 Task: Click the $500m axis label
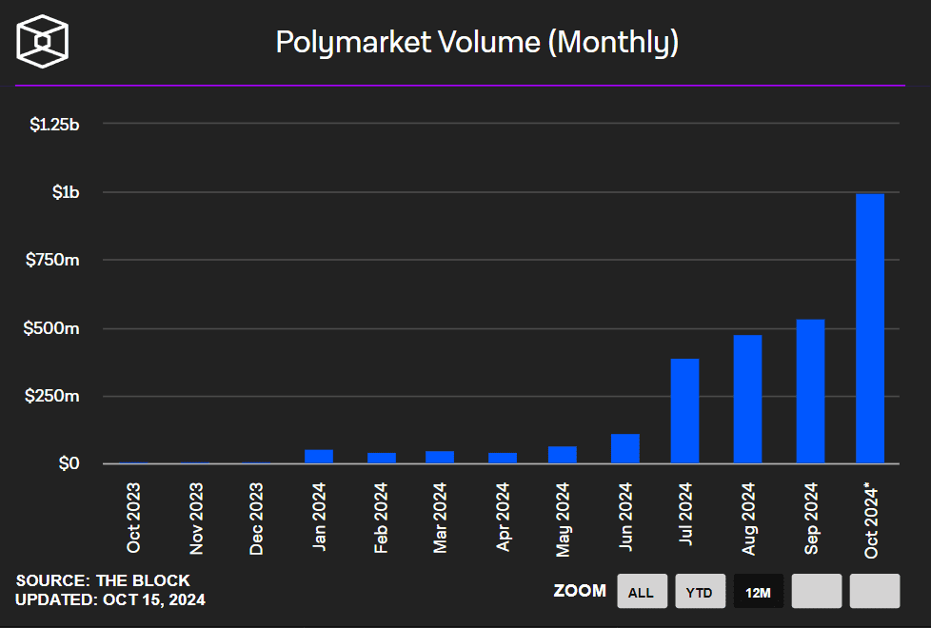tap(51, 328)
